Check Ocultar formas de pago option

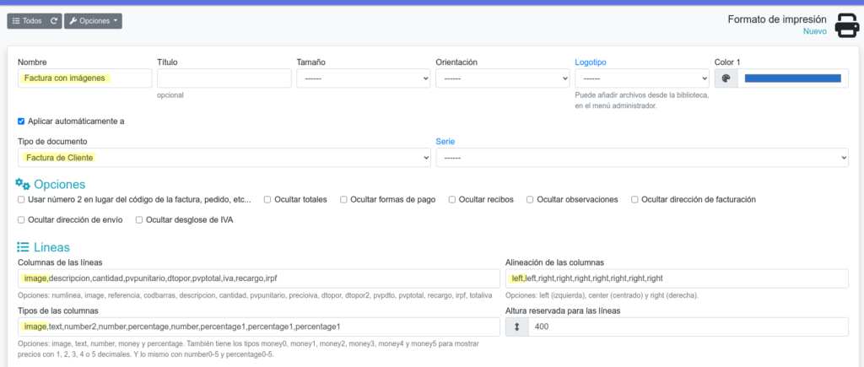pos(343,199)
